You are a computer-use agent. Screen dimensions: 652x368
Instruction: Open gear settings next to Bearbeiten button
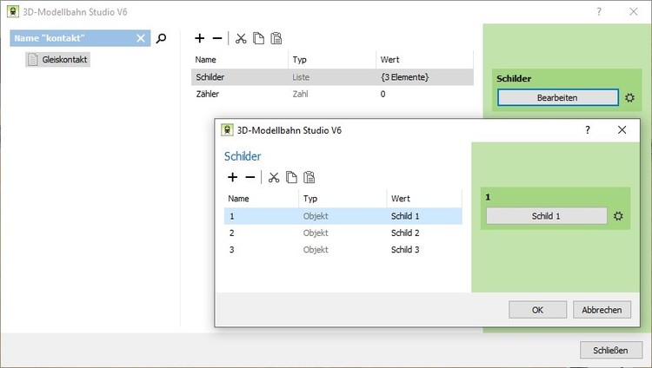pyautogui.click(x=630, y=97)
